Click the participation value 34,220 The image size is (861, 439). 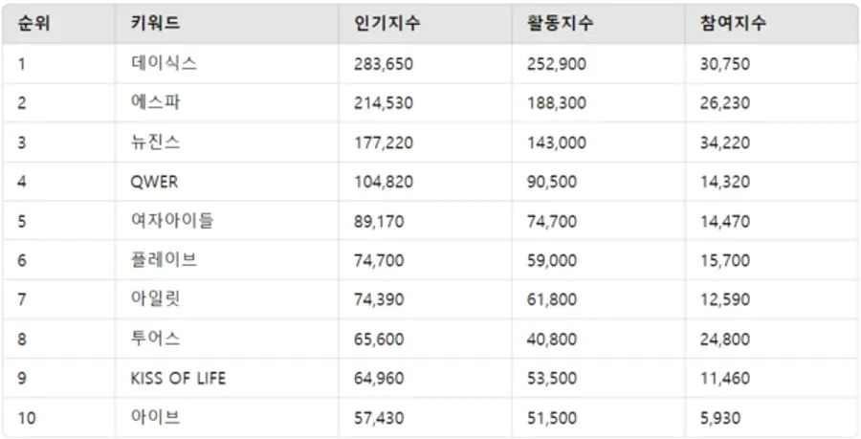[724, 143]
